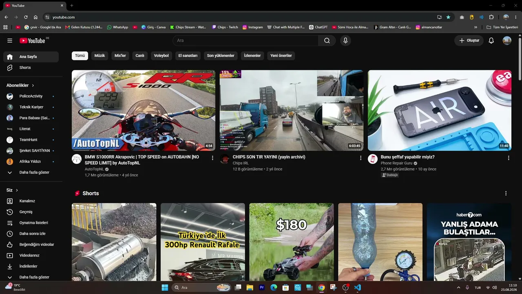Play the Phone Repair Guru AIR thumbnail

point(440,110)
